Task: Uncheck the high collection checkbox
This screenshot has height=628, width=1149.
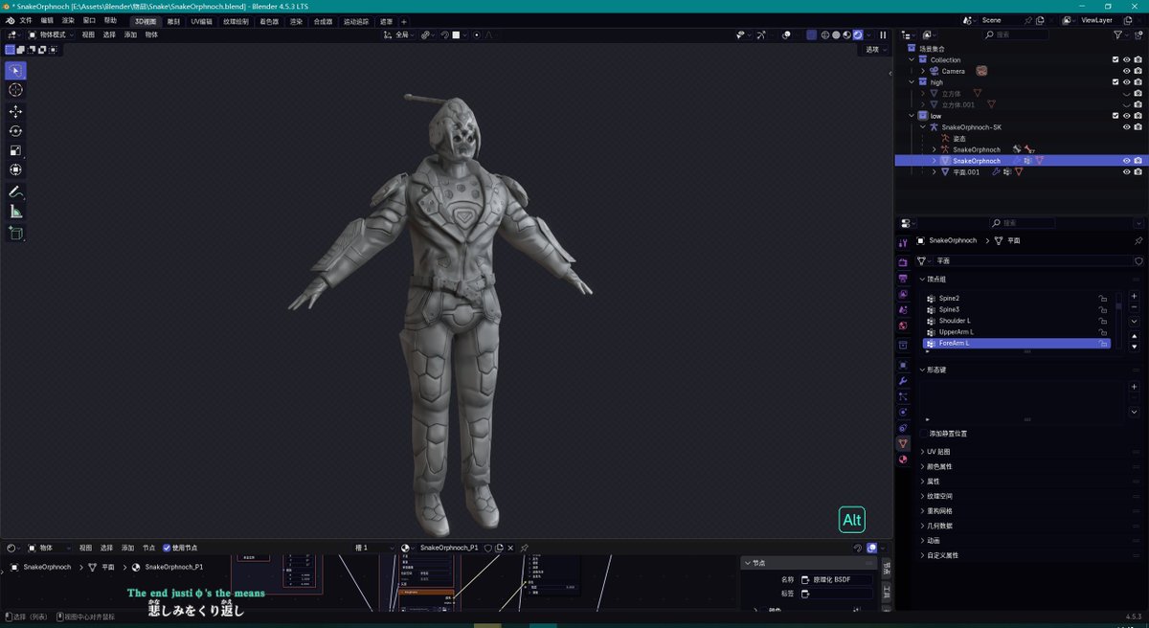Action: pyautogui.click(x=1115, y=82)
